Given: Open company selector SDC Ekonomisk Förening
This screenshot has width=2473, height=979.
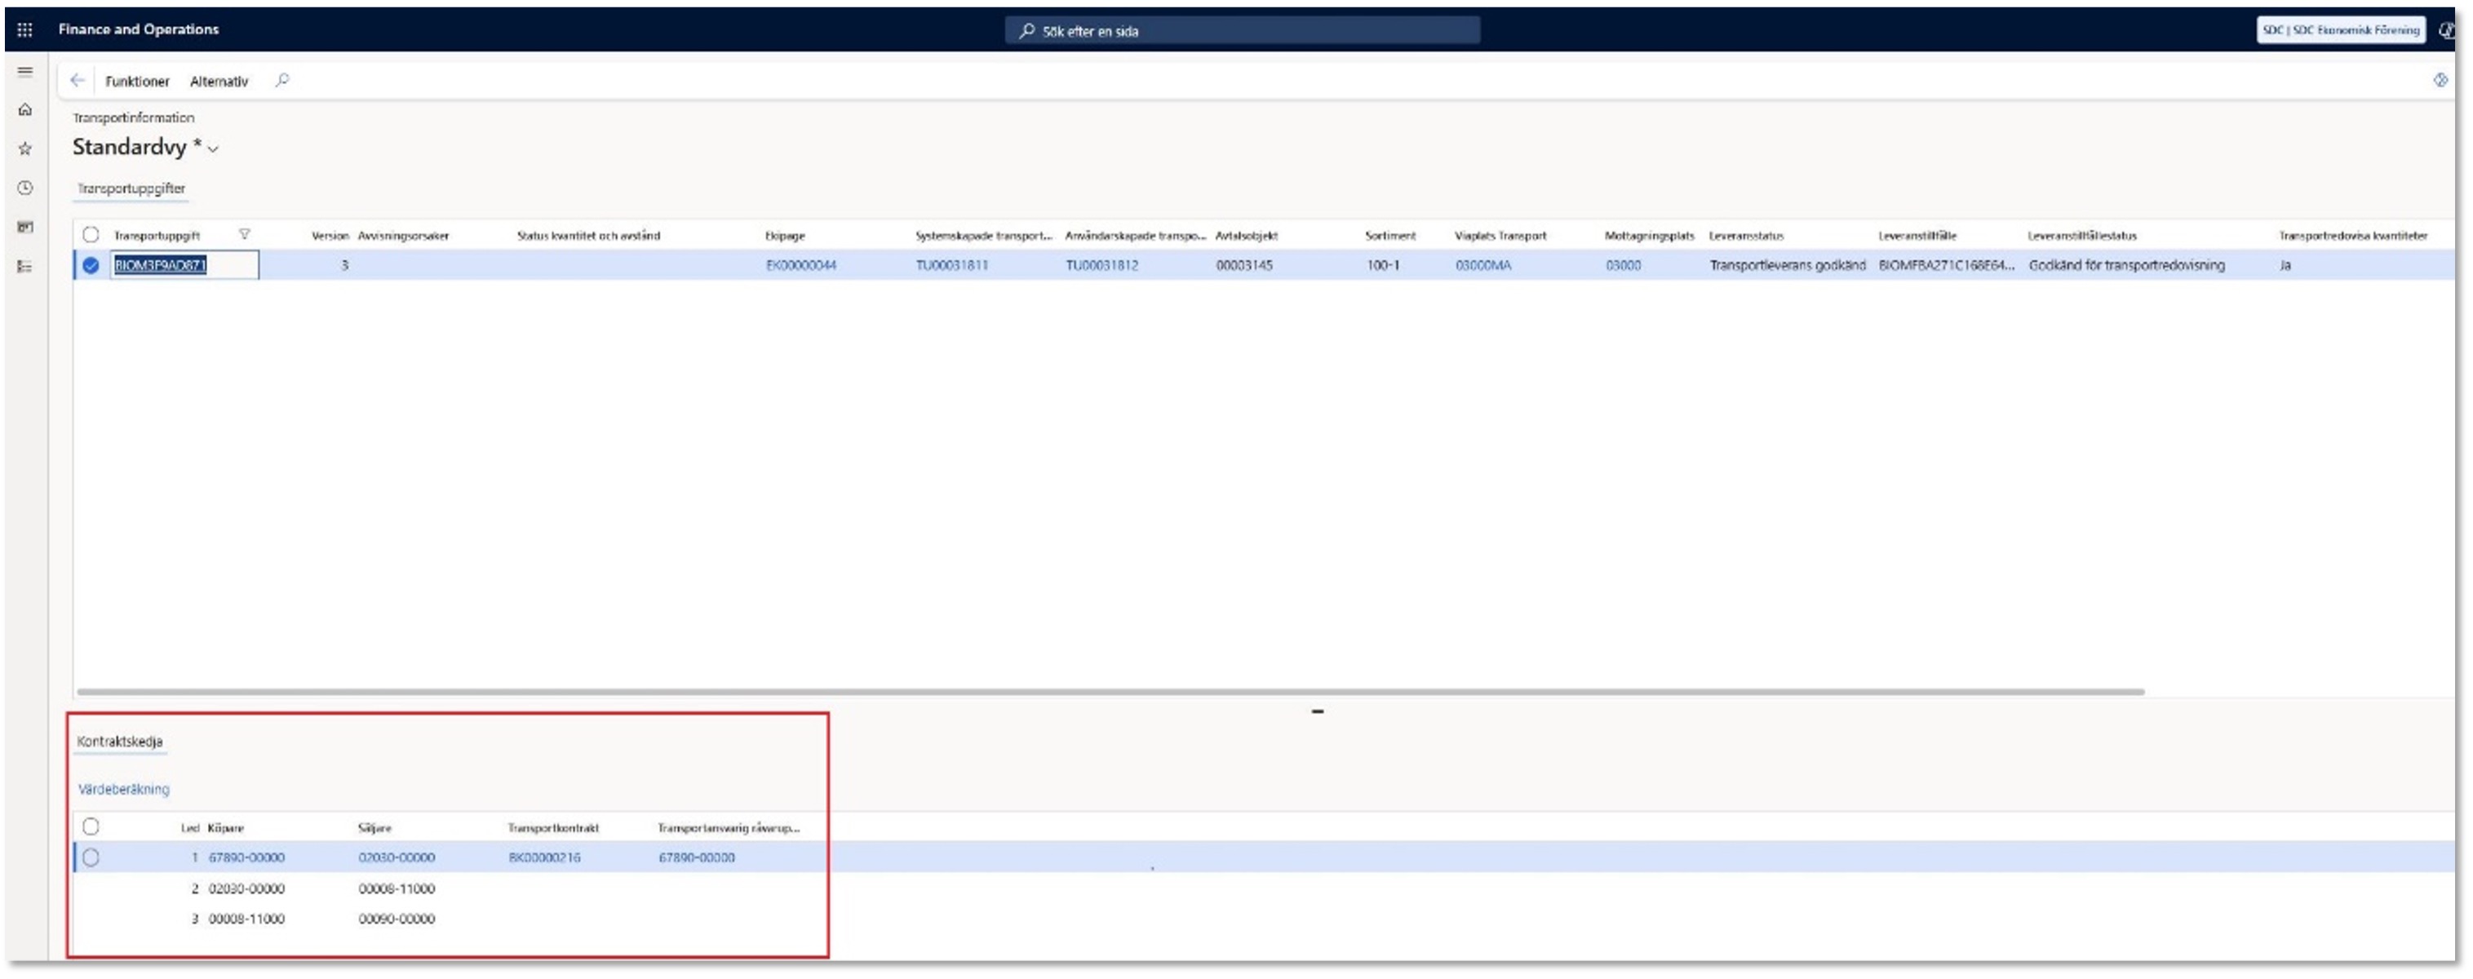Looking at the screenshot, I should (2341, 29).
